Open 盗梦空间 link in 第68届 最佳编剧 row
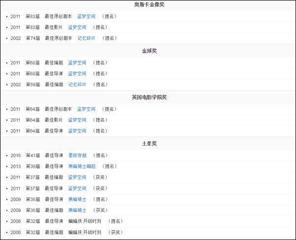The image size is (296, 240). pyautogui.click(x=77, y=62)
